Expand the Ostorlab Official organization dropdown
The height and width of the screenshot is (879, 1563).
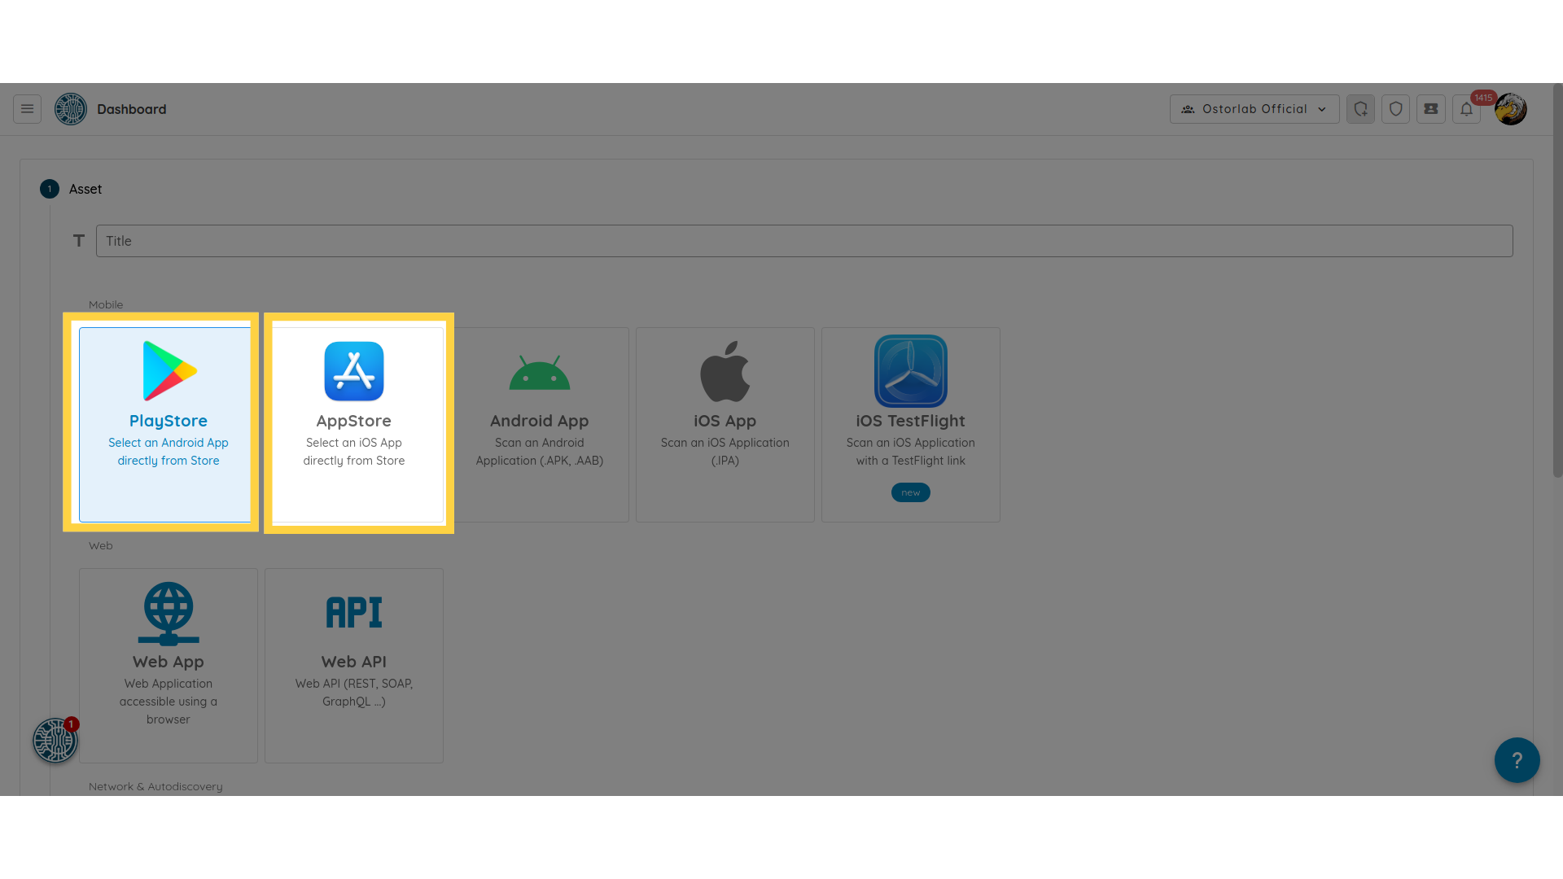tap(1254, 109)
